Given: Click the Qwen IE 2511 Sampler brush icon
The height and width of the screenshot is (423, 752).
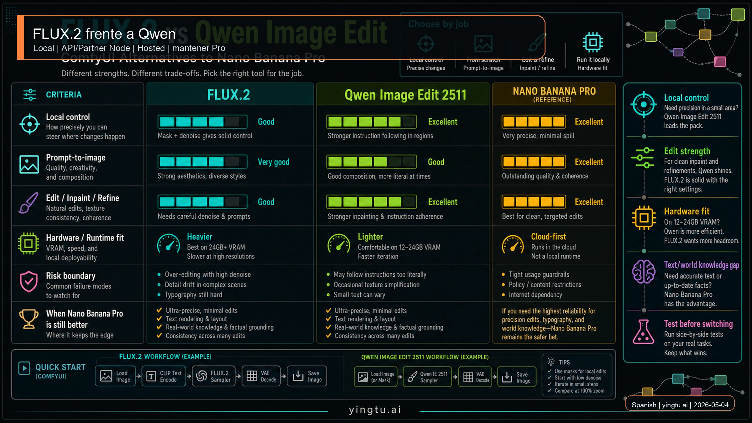Looking at the screenshot, I should (x=412, y=377).
